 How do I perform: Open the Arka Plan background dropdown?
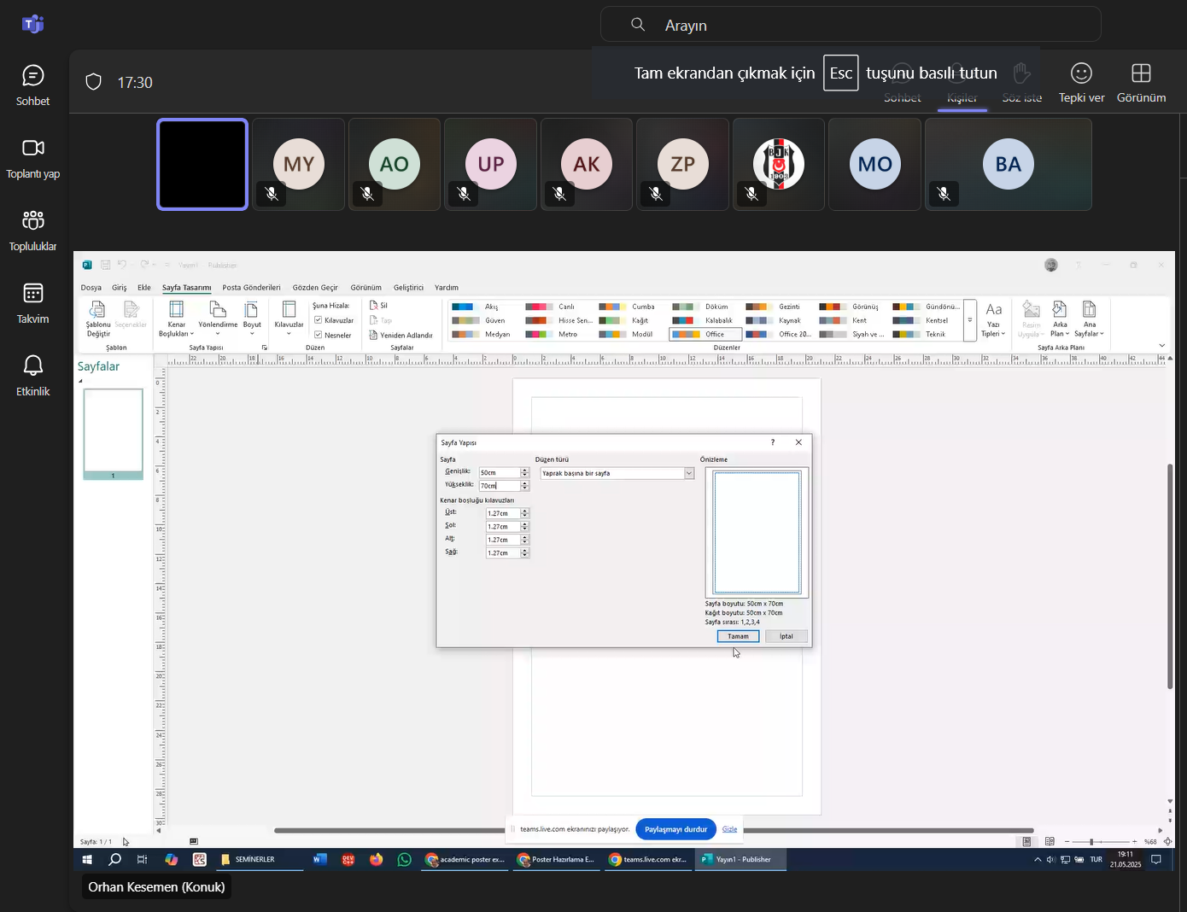1060,319
